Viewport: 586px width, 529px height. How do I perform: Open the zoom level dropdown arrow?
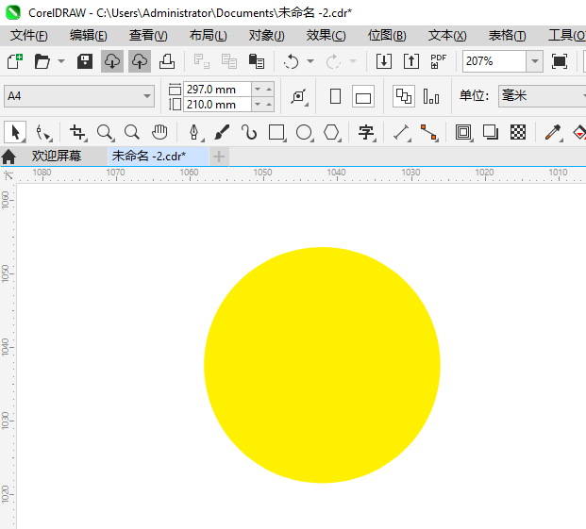(x=535, y=61)
